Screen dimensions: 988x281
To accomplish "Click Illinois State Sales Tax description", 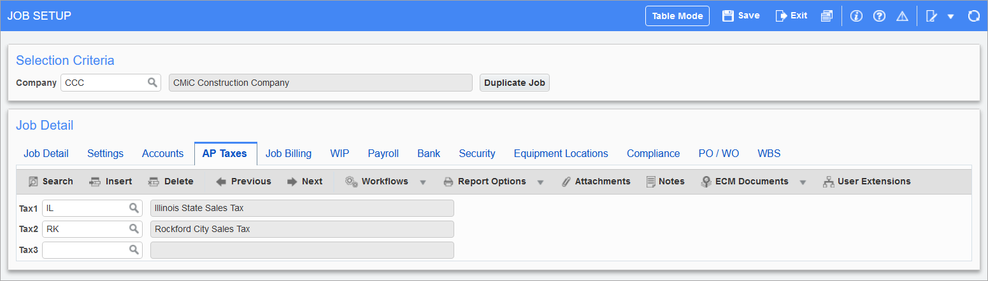I will [302, 208].
